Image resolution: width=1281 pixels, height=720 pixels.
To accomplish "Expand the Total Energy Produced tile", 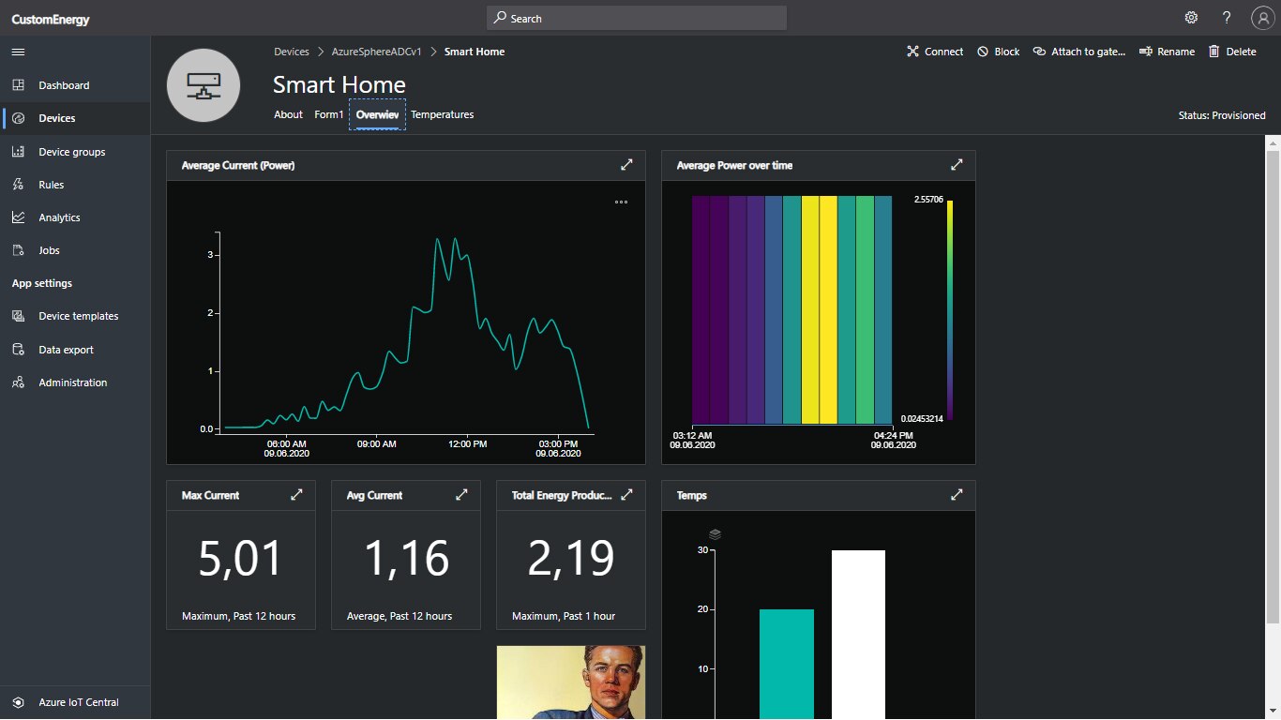I will click(626, 495).
